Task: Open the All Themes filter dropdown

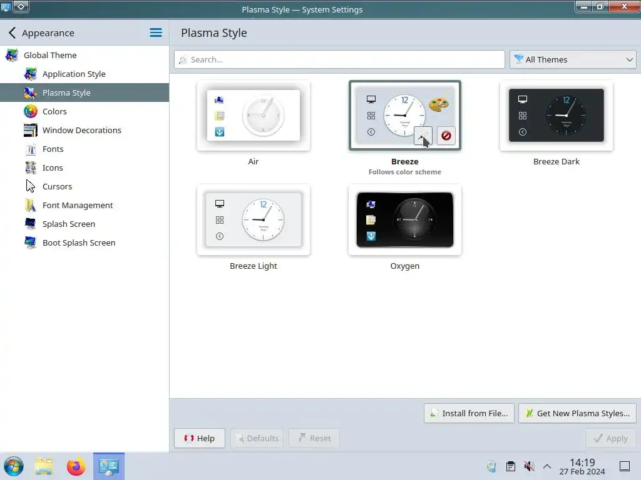Action: click(x=573, y=59)
